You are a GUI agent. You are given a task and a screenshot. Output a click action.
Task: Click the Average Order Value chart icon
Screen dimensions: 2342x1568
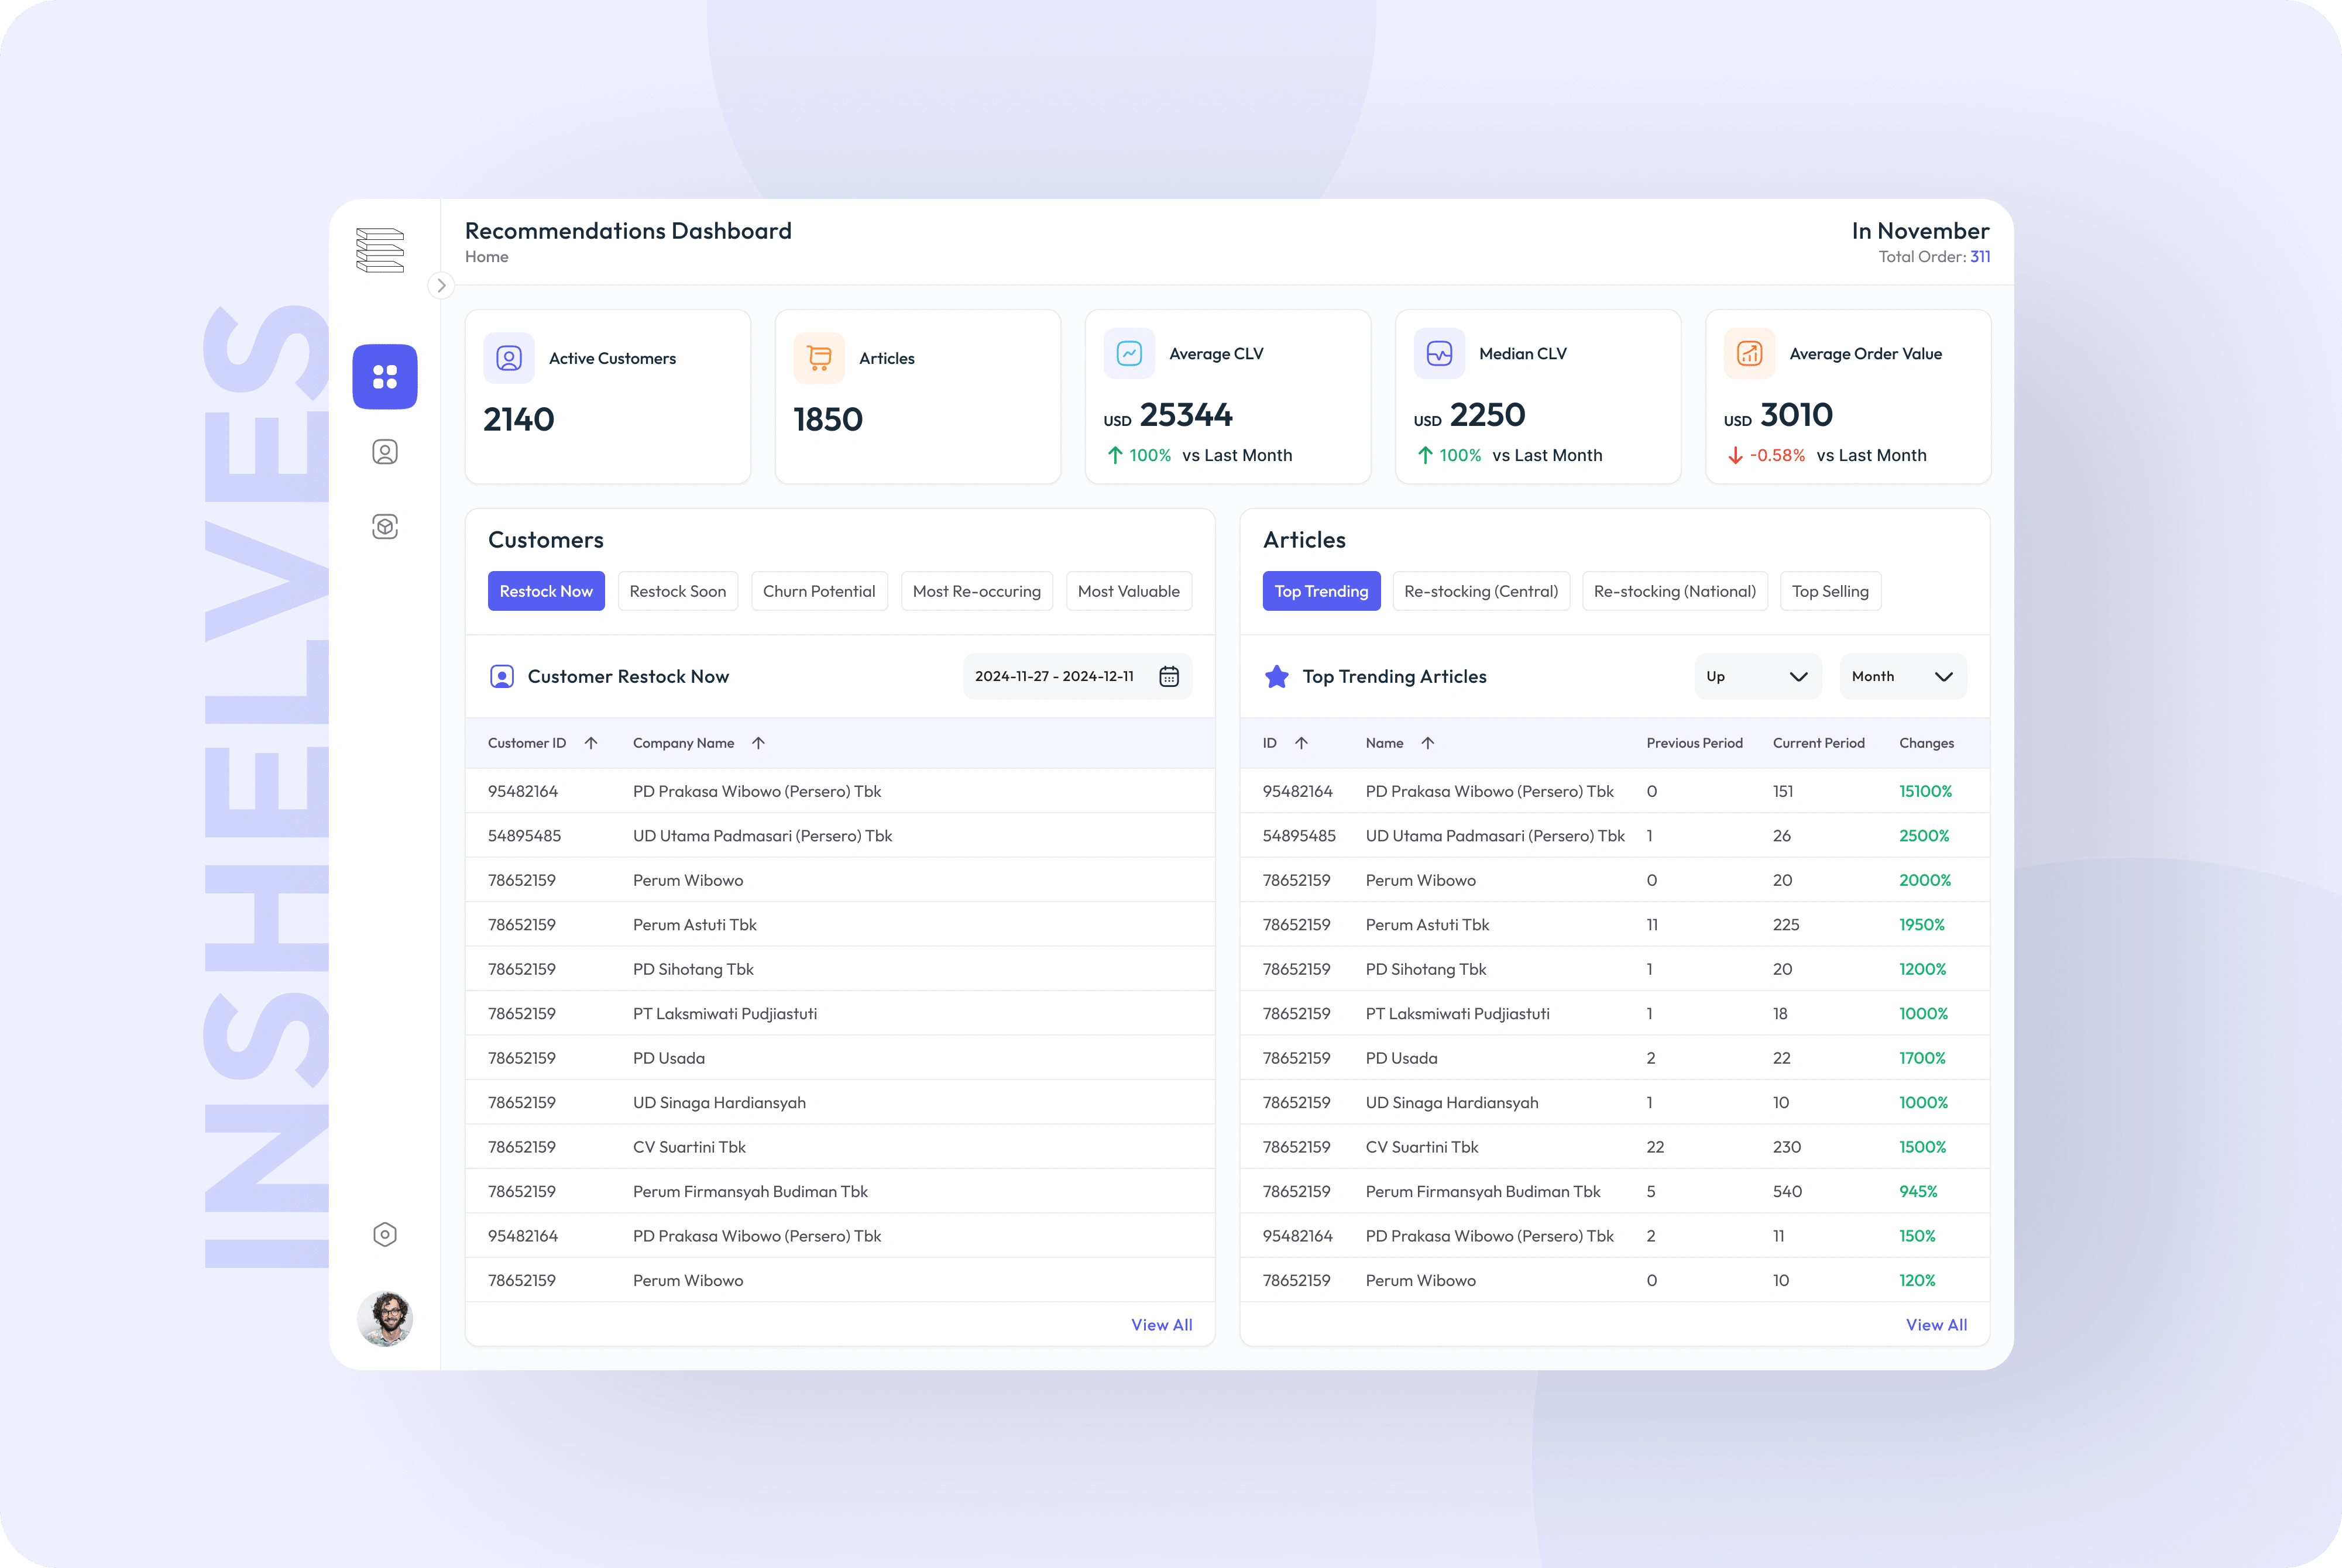coord(1749,353)
